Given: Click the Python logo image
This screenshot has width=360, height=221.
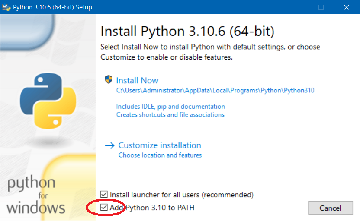Looking at the screenshot, I should [x=48, y=101].
